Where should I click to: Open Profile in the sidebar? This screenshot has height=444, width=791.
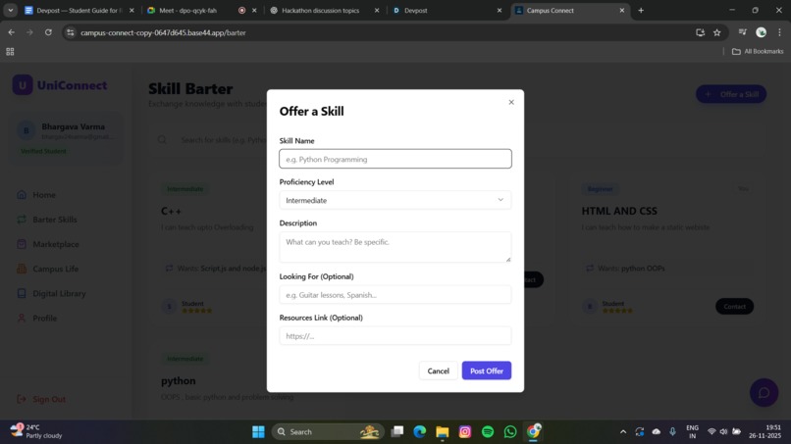click(44, 318)
